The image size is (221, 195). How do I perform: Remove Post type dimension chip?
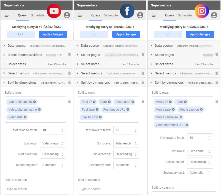pos(97,109)
